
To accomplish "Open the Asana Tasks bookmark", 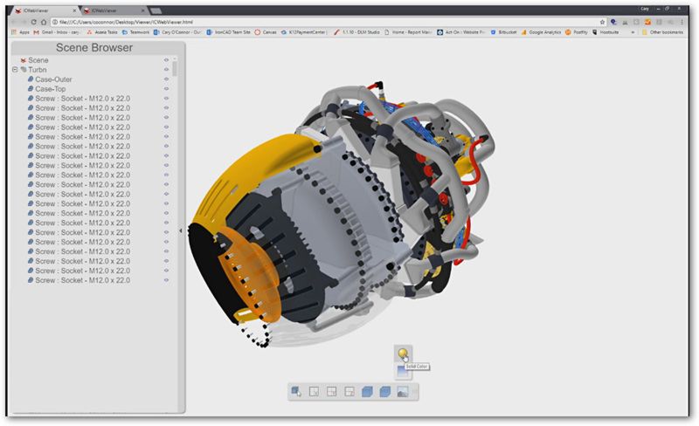I will [x=101, y=32].
